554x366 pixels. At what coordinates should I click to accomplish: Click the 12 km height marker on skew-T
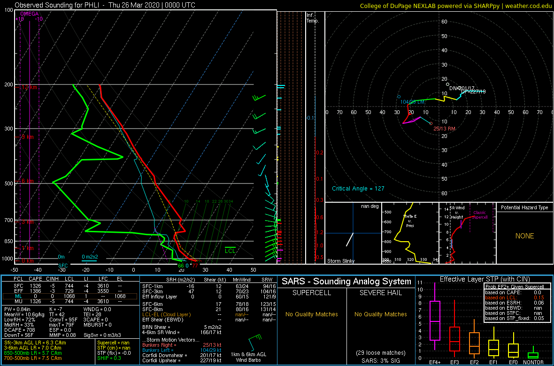[x=27, y=87]
